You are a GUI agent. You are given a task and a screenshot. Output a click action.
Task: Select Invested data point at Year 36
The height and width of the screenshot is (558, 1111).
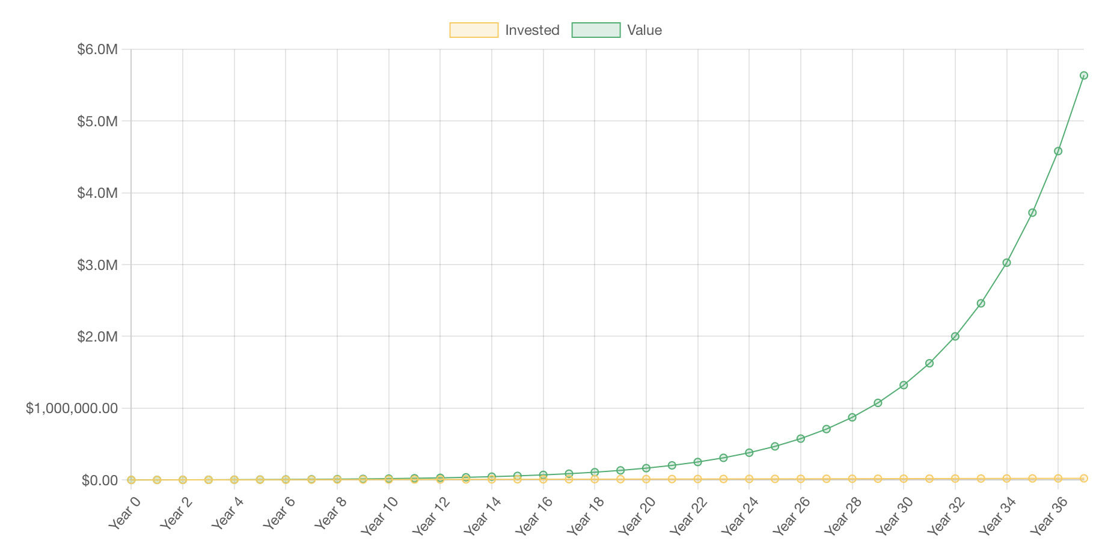[1058, 479]
